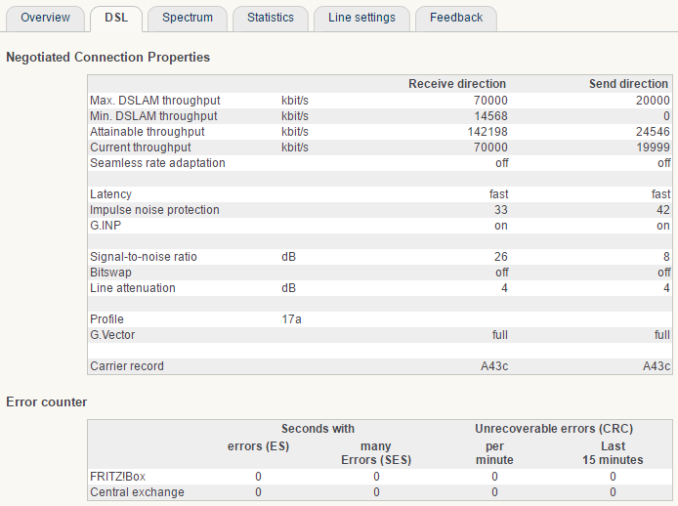Click the Error counter heading
The width and height of the screenshot is (678, 506).
[x=46, y=401]
